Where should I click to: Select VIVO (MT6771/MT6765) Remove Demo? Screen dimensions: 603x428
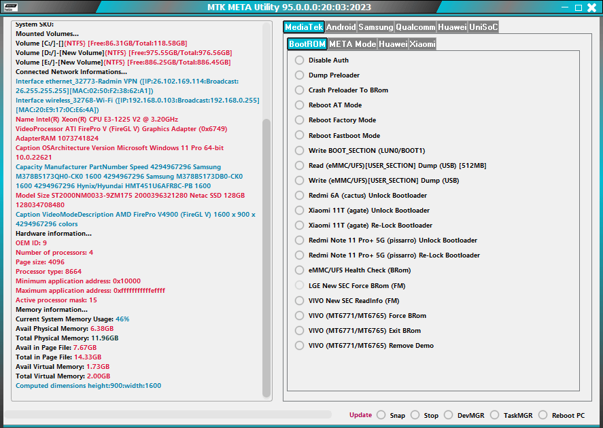(299, 345)
